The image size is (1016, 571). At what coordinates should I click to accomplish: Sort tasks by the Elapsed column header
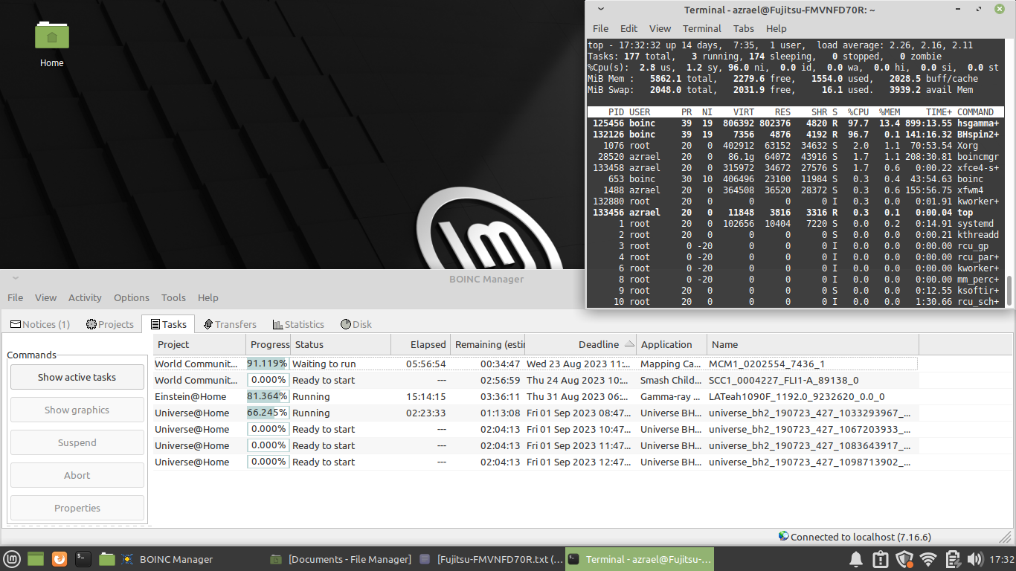coord(421,344)
